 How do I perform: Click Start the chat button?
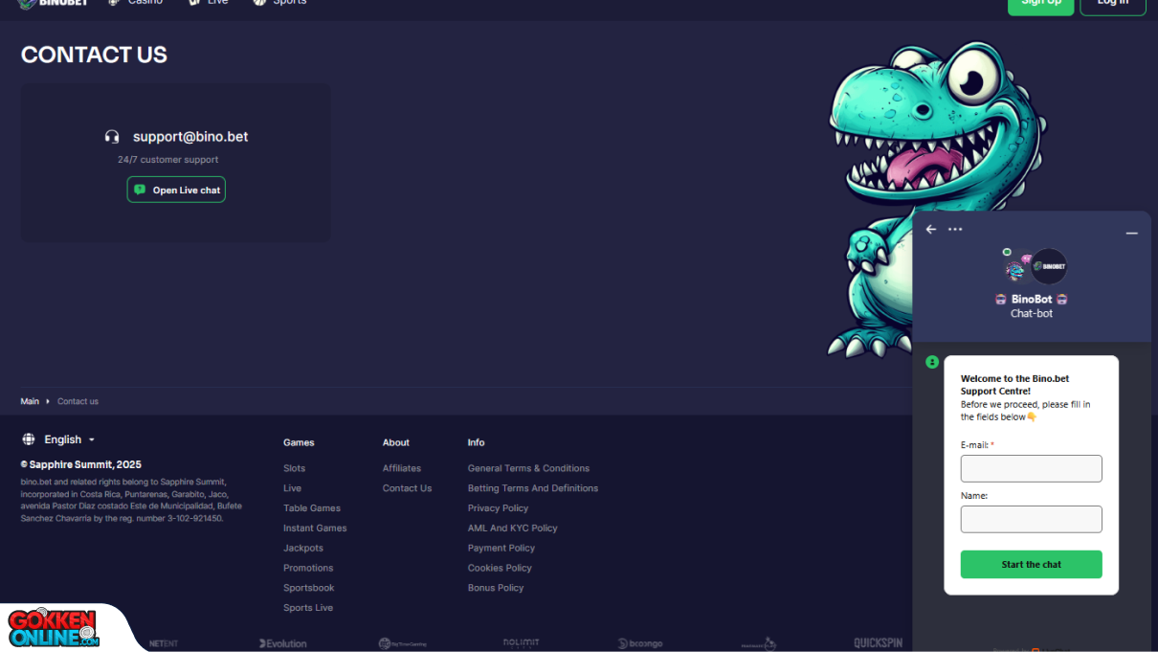coord(1032,564)
